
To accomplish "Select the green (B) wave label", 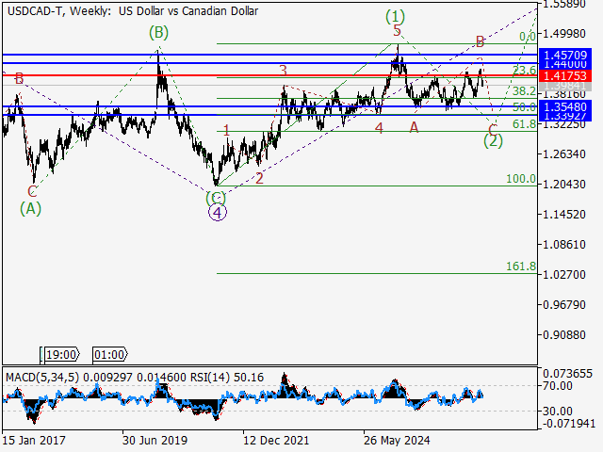I will point(159,33).
